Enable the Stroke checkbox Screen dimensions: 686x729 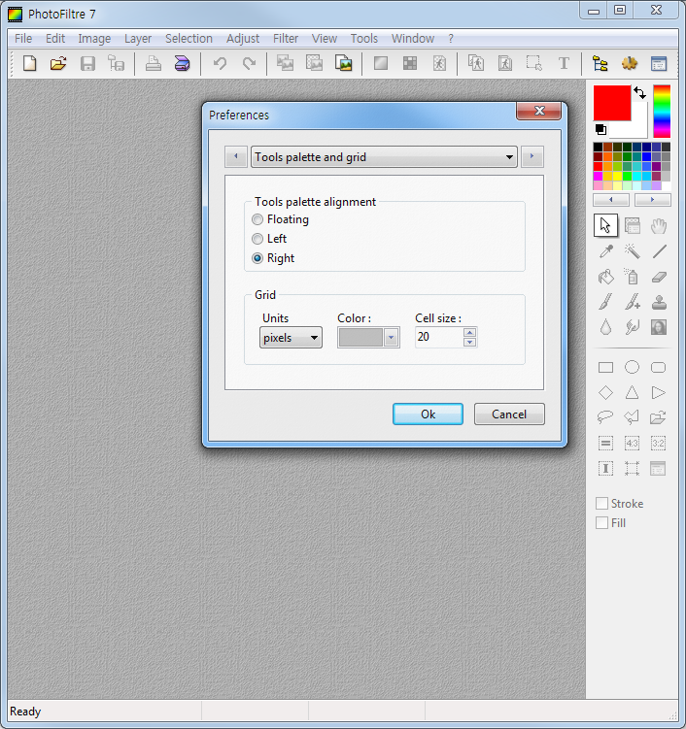click(602, 504)
